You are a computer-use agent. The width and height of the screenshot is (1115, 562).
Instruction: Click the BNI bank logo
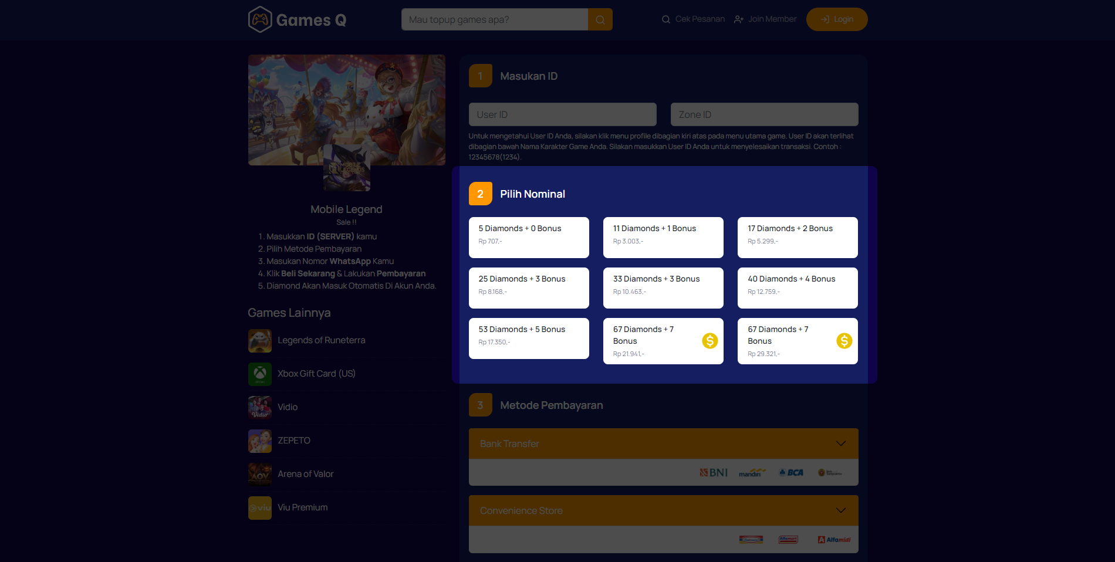point(714,473)
